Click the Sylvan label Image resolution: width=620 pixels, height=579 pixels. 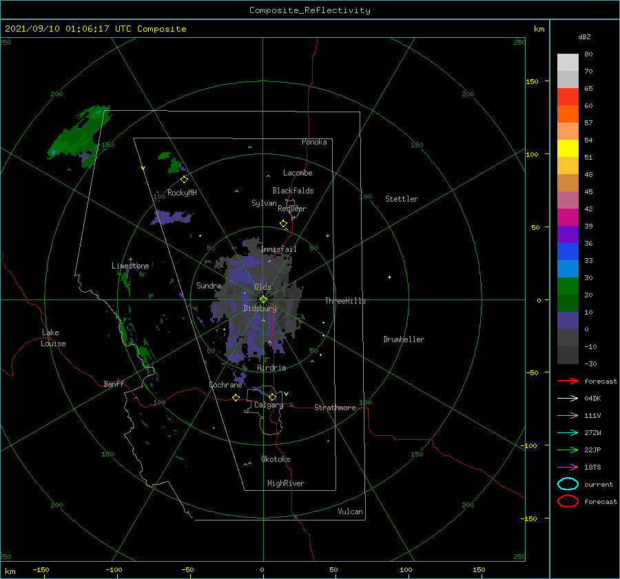[264, 203]
